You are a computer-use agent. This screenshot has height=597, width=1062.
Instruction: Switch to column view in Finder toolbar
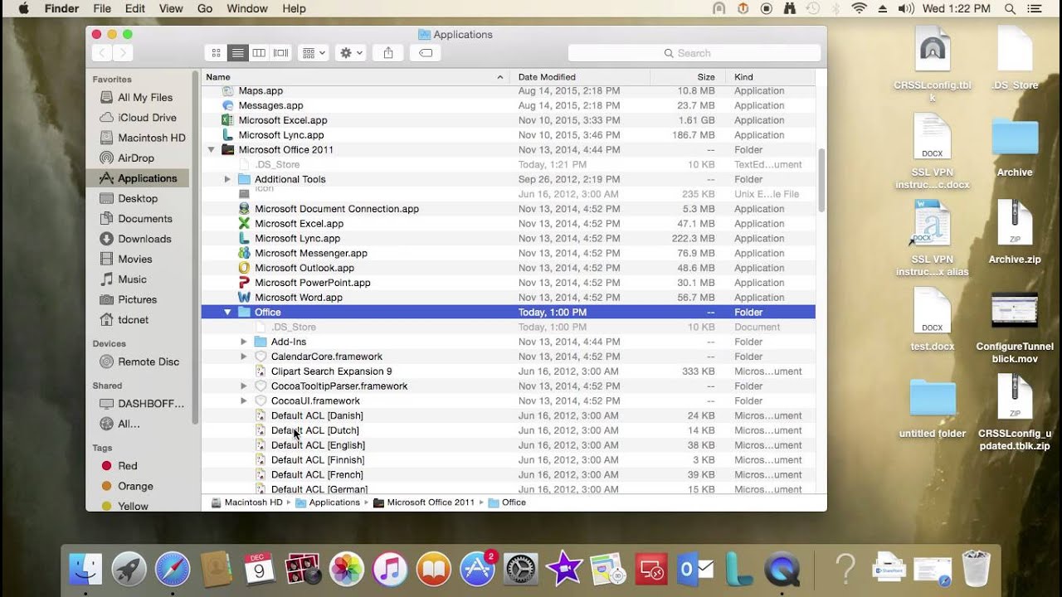[259, 53]
